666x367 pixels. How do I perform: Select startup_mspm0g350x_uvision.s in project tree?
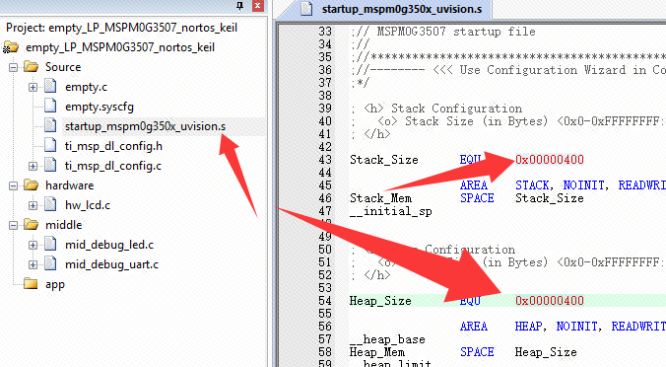145,126
